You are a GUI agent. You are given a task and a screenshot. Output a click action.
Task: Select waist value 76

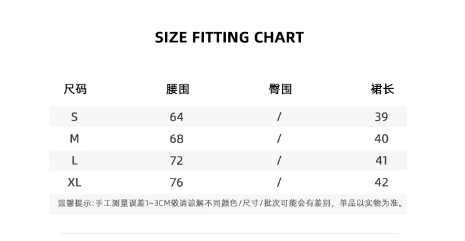(x=176, y=182)
